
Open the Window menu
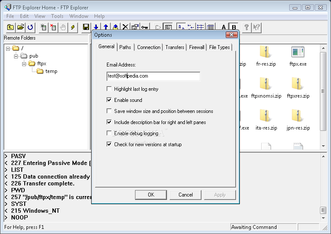tap(79, 16)
